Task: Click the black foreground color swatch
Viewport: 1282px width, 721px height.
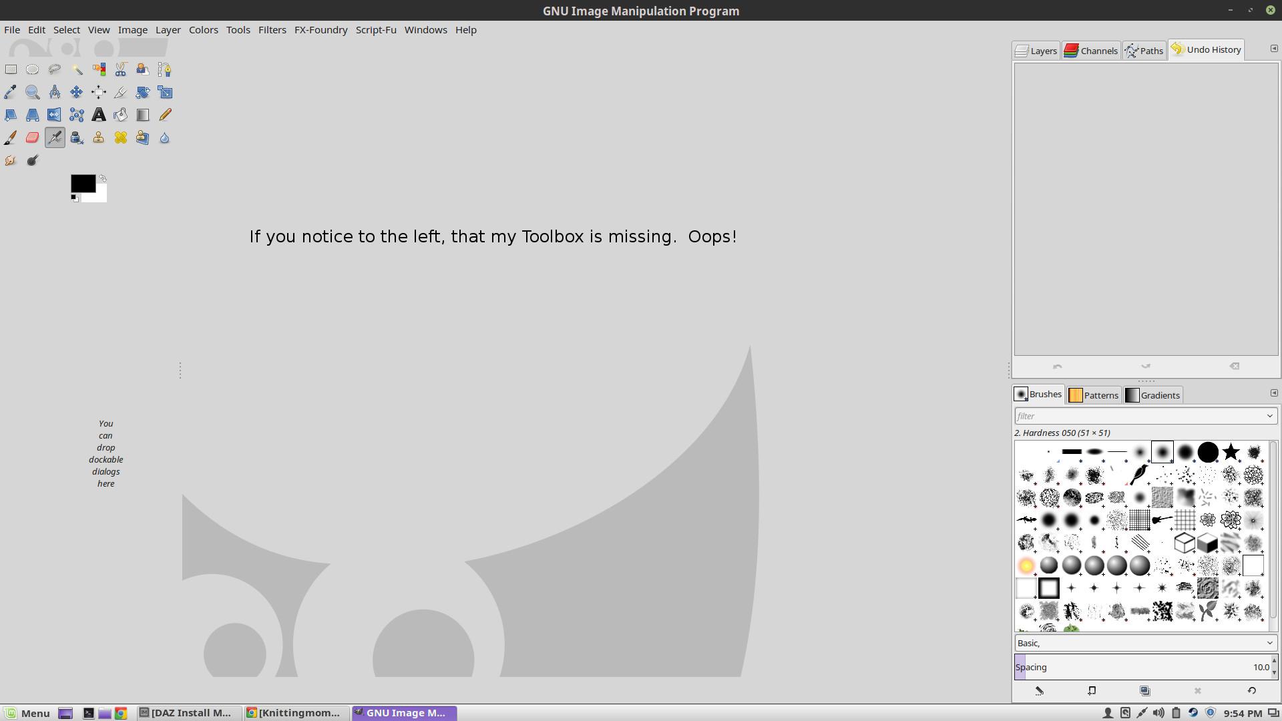Action: coord(81,182)
